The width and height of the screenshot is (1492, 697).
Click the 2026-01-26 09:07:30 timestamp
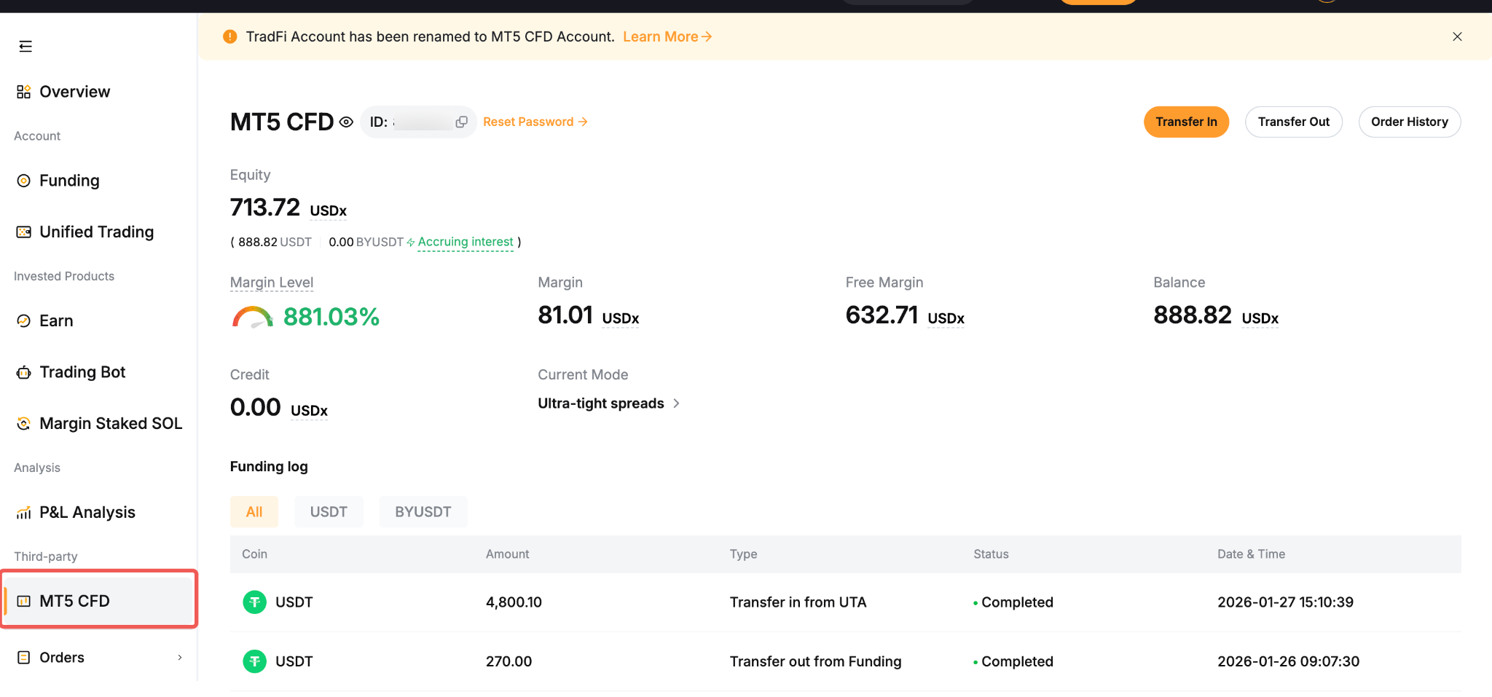1288,661
